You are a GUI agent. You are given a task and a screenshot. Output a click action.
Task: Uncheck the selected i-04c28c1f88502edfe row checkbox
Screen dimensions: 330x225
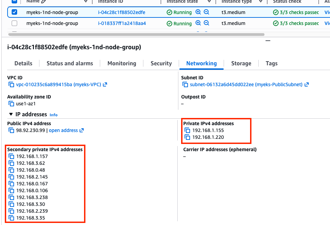[14, 12]
